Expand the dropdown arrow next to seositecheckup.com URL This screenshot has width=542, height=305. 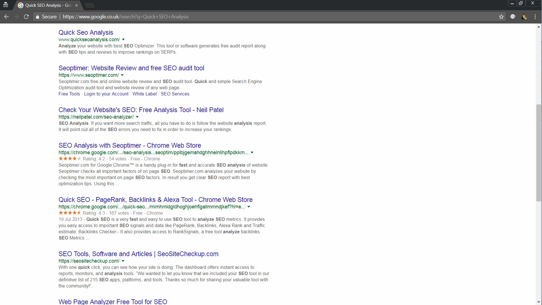pyautogui.click(x=123, y=261)
